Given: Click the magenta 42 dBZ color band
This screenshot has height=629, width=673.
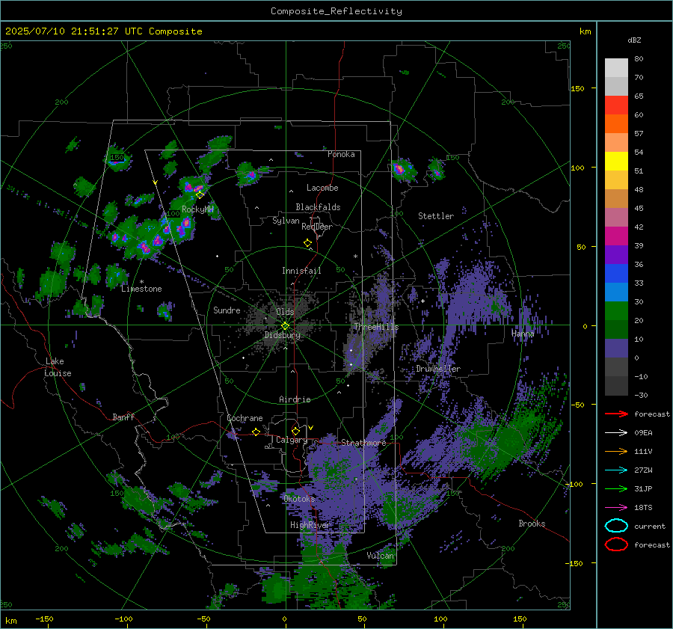Looking at the screenshot, I should pyautogui.click(x=616, y=236).
